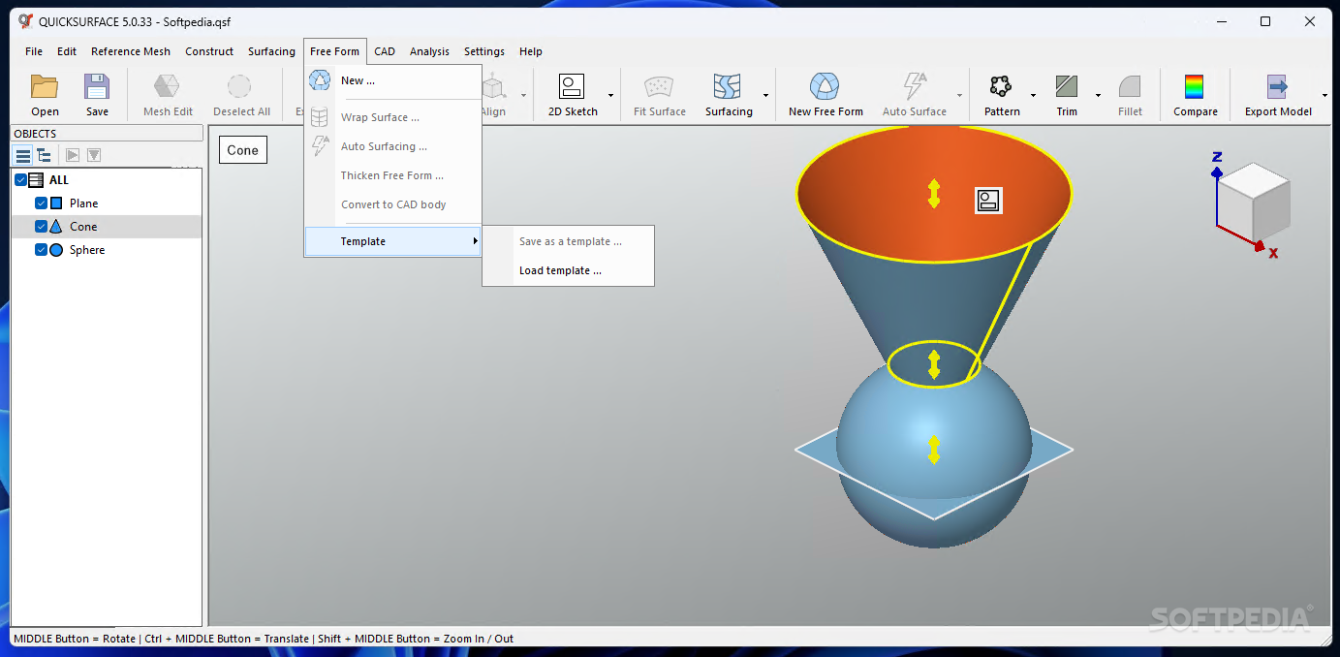Click the OBJECTS panel header
This screenshot has width=1340, height=657.
[x=107, y=134]
